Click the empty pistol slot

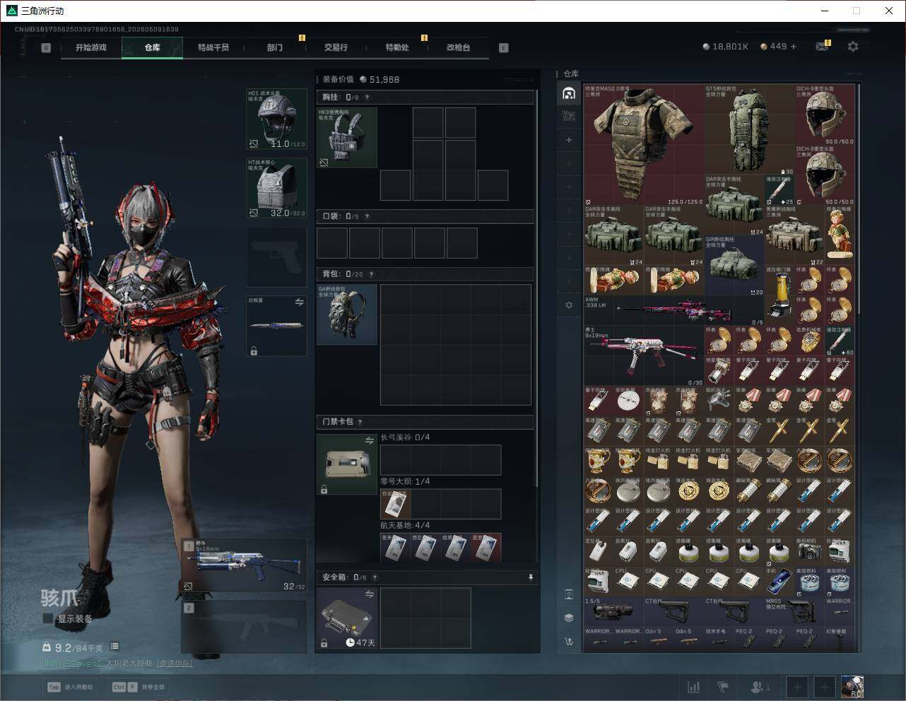pos(276,256)
